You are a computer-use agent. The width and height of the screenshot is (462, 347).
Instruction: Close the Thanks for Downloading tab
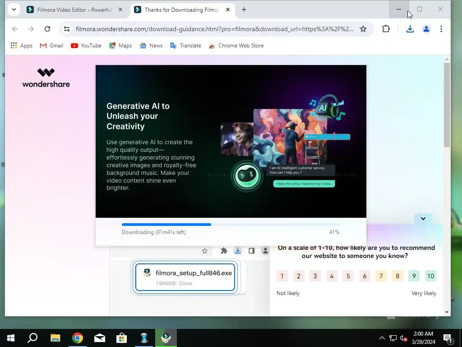(x=228, y=9)
